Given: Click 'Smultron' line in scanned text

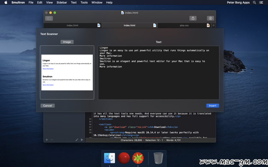Looking at the screenshot, I should coord(105,59).
